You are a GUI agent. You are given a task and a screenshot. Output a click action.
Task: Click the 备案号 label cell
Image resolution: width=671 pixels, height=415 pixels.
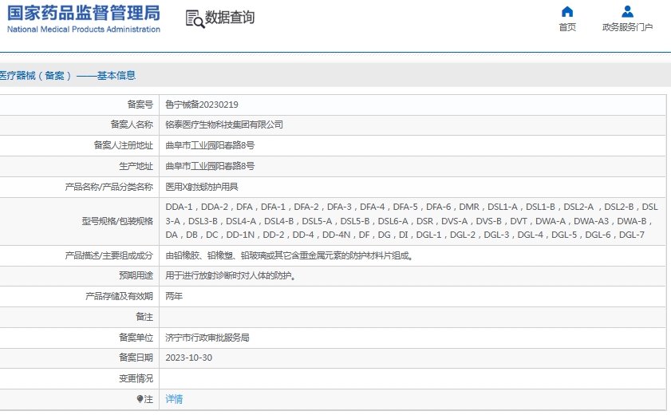pyautogui.click(x=80, y=105)
